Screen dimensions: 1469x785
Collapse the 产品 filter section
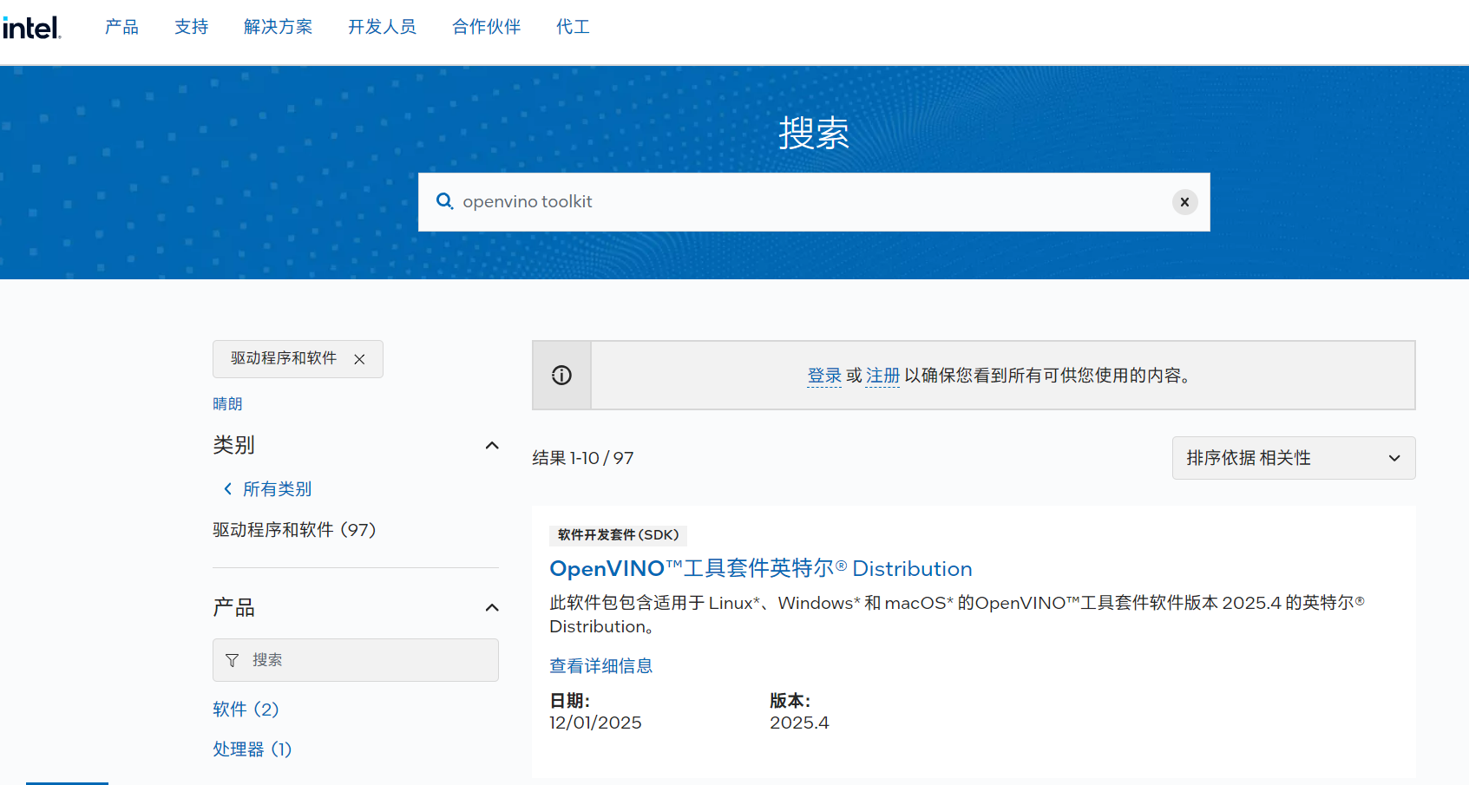pyautogui.click(x=492, y=607)
